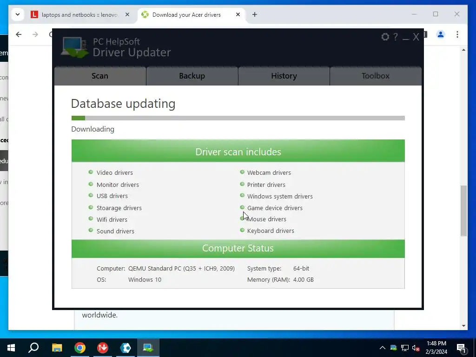Click the Driver Updater help question mark

395,37
